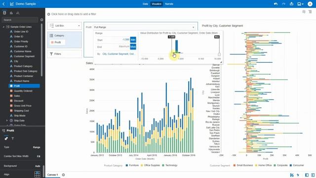Click the Max range slider handle
The height and width of the screenshot is (178, 316).
[219, 54]
